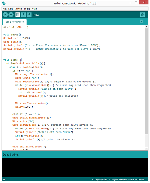Click the Arduino logo in the title bar
Viewport: 150px width, 183px height.
pos(4,3)
